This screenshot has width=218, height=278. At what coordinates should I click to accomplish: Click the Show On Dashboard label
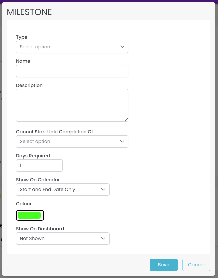40,229
